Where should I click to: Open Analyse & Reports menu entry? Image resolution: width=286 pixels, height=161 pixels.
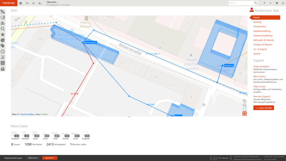[x=263, y=45]
